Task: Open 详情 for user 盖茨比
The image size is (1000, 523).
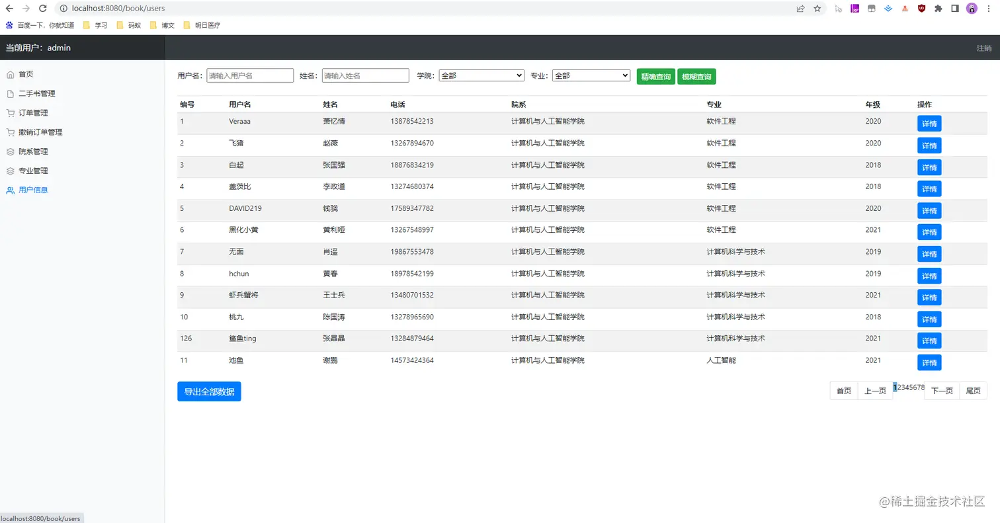Action: click(x=929, y=188)
